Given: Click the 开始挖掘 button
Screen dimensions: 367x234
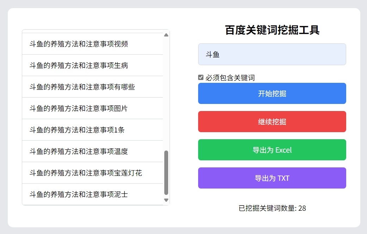Looking at the screenshot, I should click(x=272, y=93).
